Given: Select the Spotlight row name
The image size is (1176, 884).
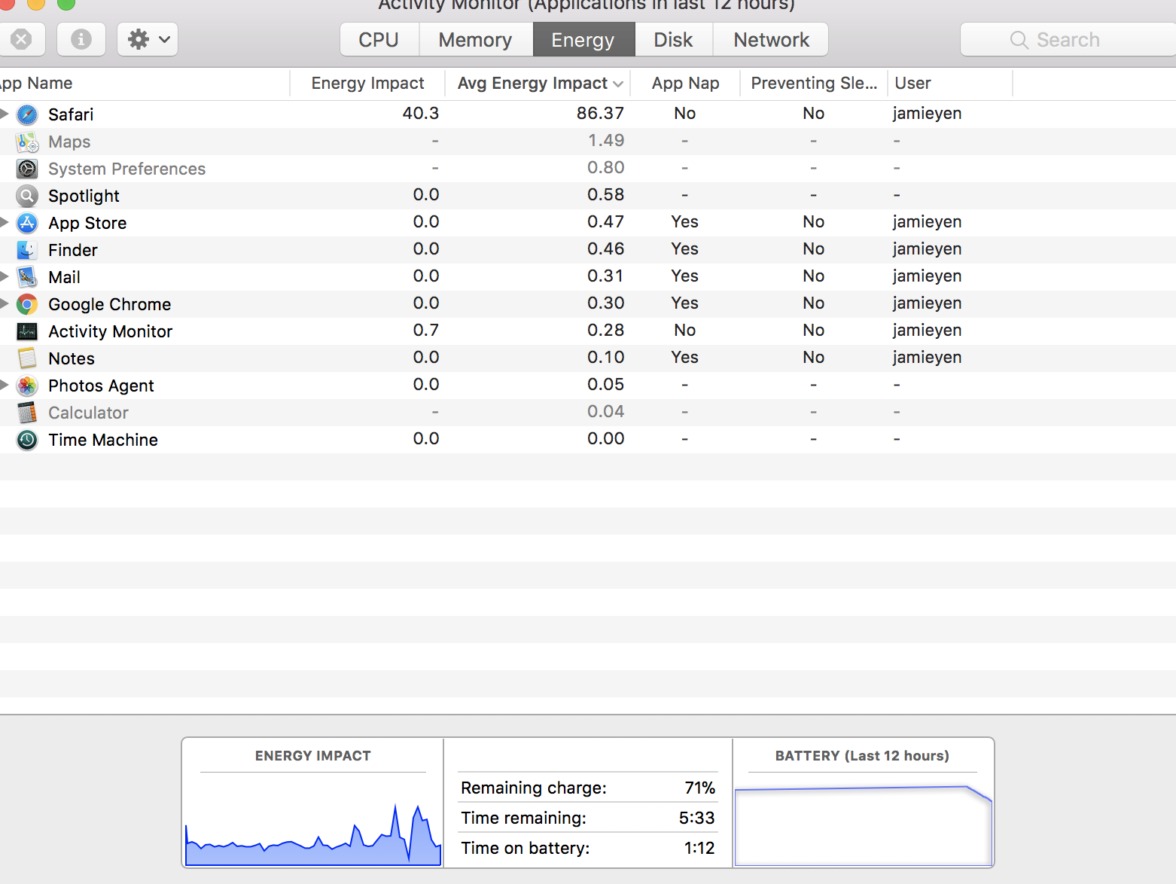Looking at the screenshot, I should click(84, 196).
